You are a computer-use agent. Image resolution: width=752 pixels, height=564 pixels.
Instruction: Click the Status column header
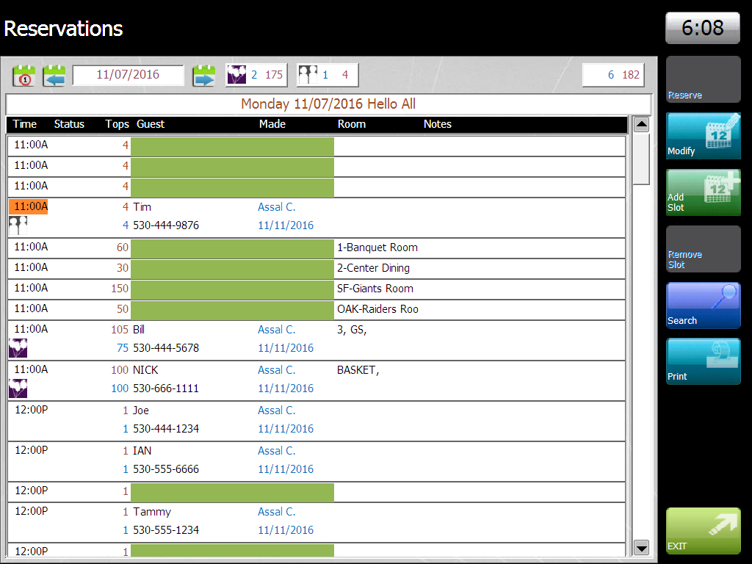click(69, 124)
